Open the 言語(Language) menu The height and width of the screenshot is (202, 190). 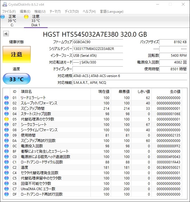(x=112, y=12)
